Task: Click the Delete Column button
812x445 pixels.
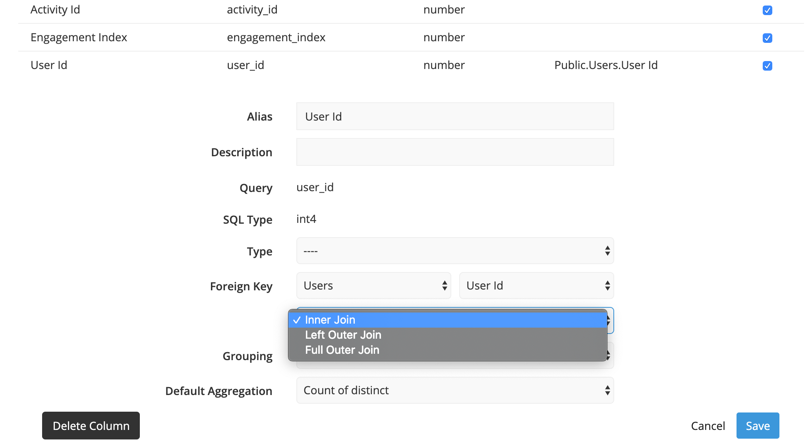Action: point(91,426)
